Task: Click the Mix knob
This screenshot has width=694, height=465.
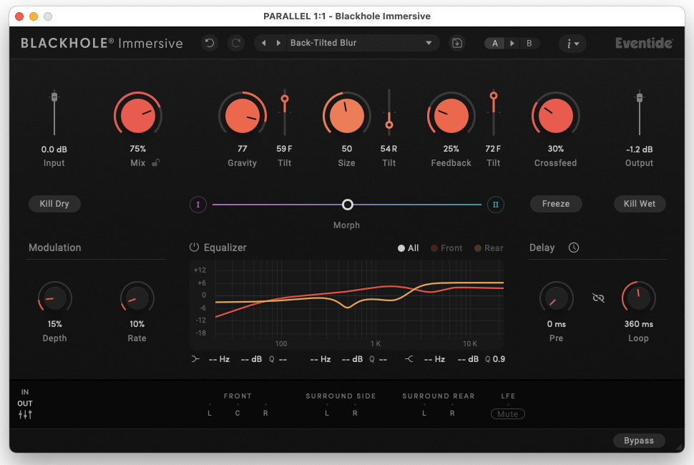Action: [x=137, y=115]
